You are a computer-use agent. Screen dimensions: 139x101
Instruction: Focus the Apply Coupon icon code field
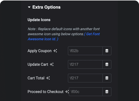click(x=85, y=51)
